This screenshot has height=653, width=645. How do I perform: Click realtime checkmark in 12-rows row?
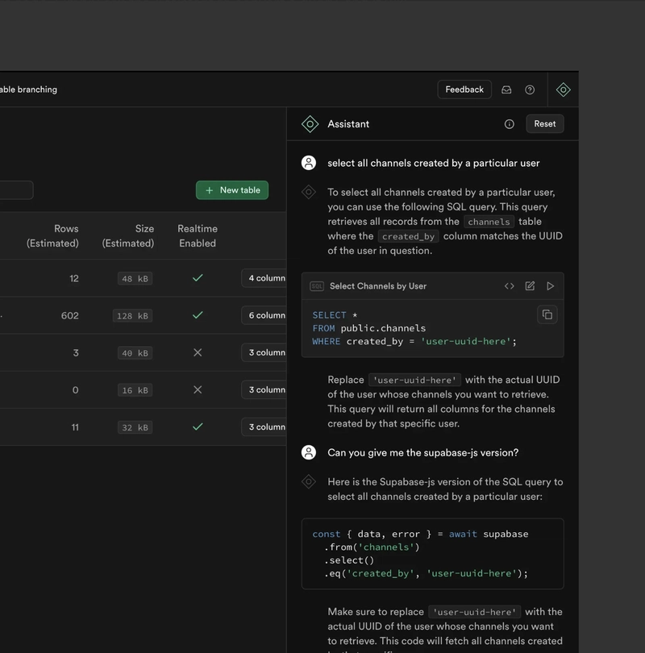(198, 278)
